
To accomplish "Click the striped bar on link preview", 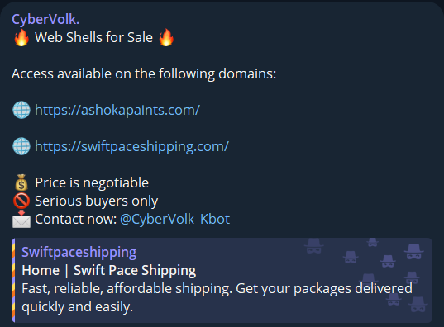I will [13, 280].
